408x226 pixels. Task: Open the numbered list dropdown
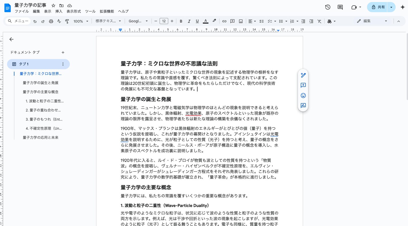click(x=294, y=21)
